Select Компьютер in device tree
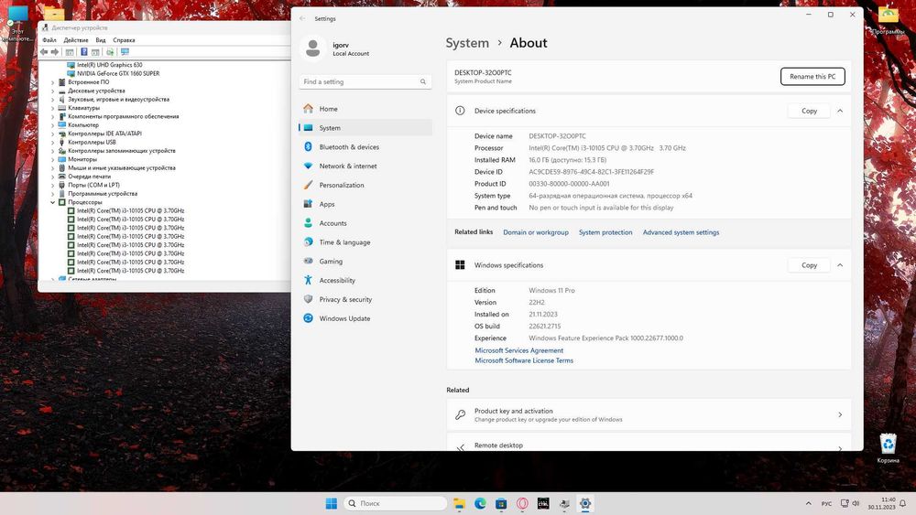The image size is (916, 515). click(x=83, y=124)
